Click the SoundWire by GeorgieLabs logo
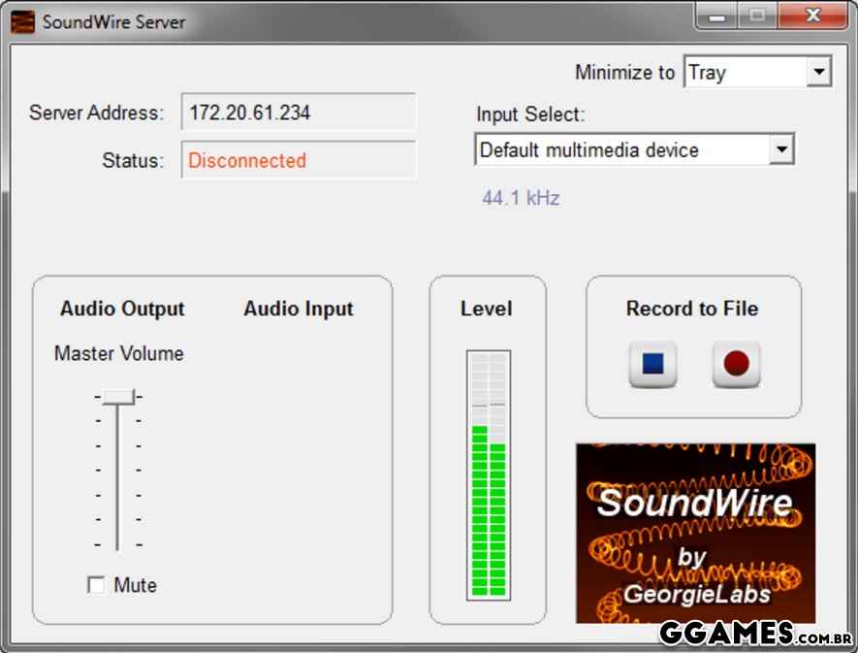 [x=695, y=533]
